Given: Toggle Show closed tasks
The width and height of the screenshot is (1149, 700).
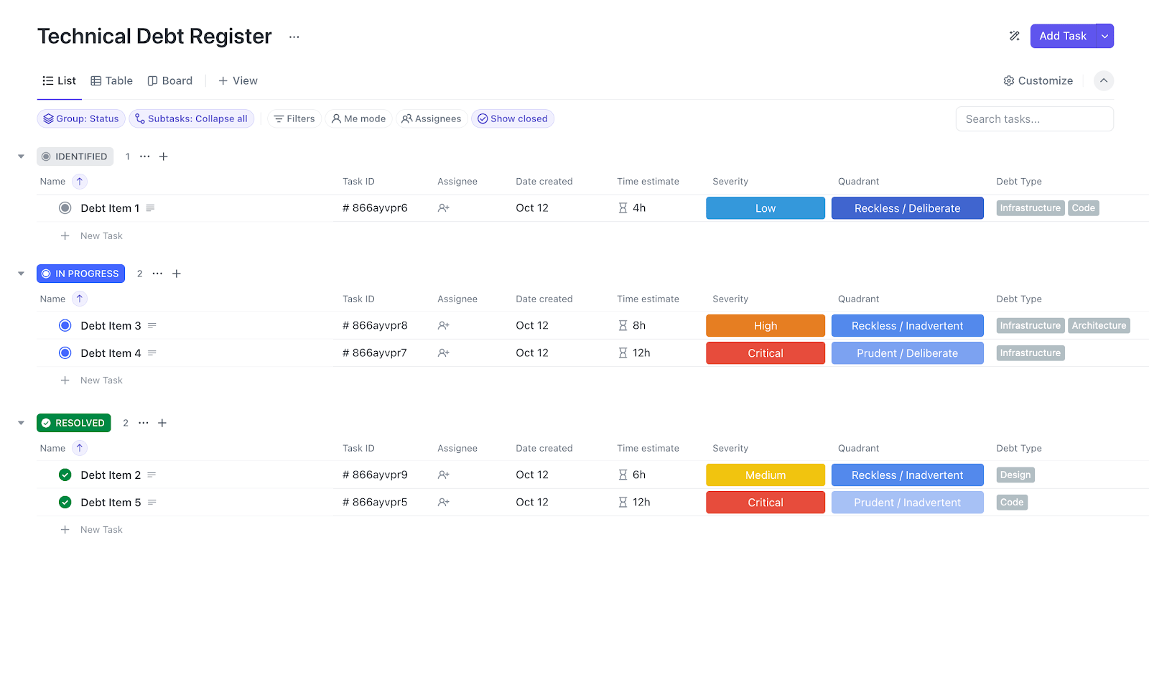Looking at the screenshot, I should pyautogui.click(x=512, y=118).
